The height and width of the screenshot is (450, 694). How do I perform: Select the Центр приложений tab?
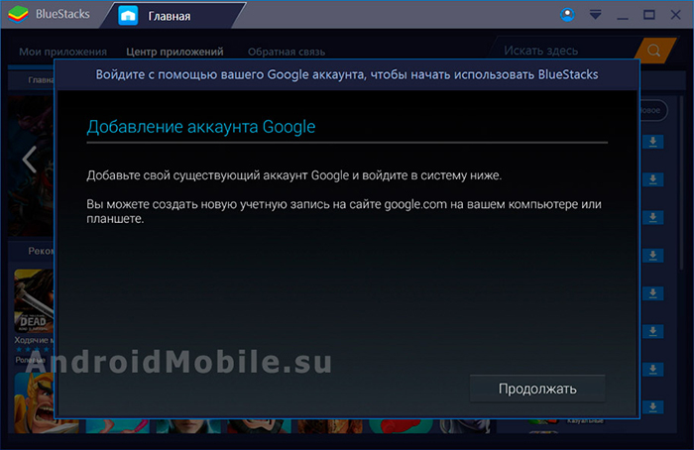(x=174, y=52)
